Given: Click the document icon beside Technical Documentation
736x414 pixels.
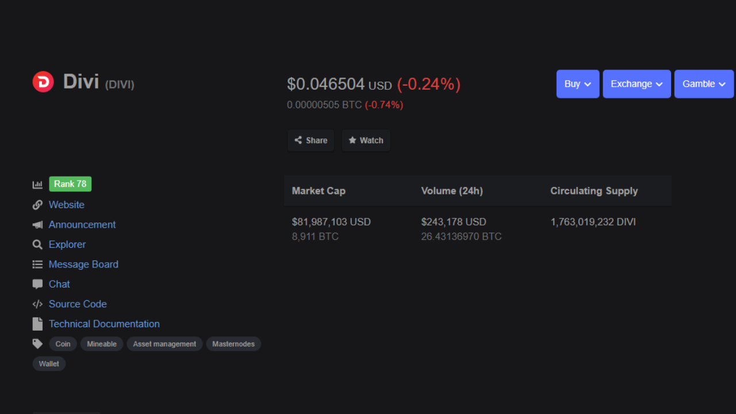Looking at the screenshot, I should 37,324.
